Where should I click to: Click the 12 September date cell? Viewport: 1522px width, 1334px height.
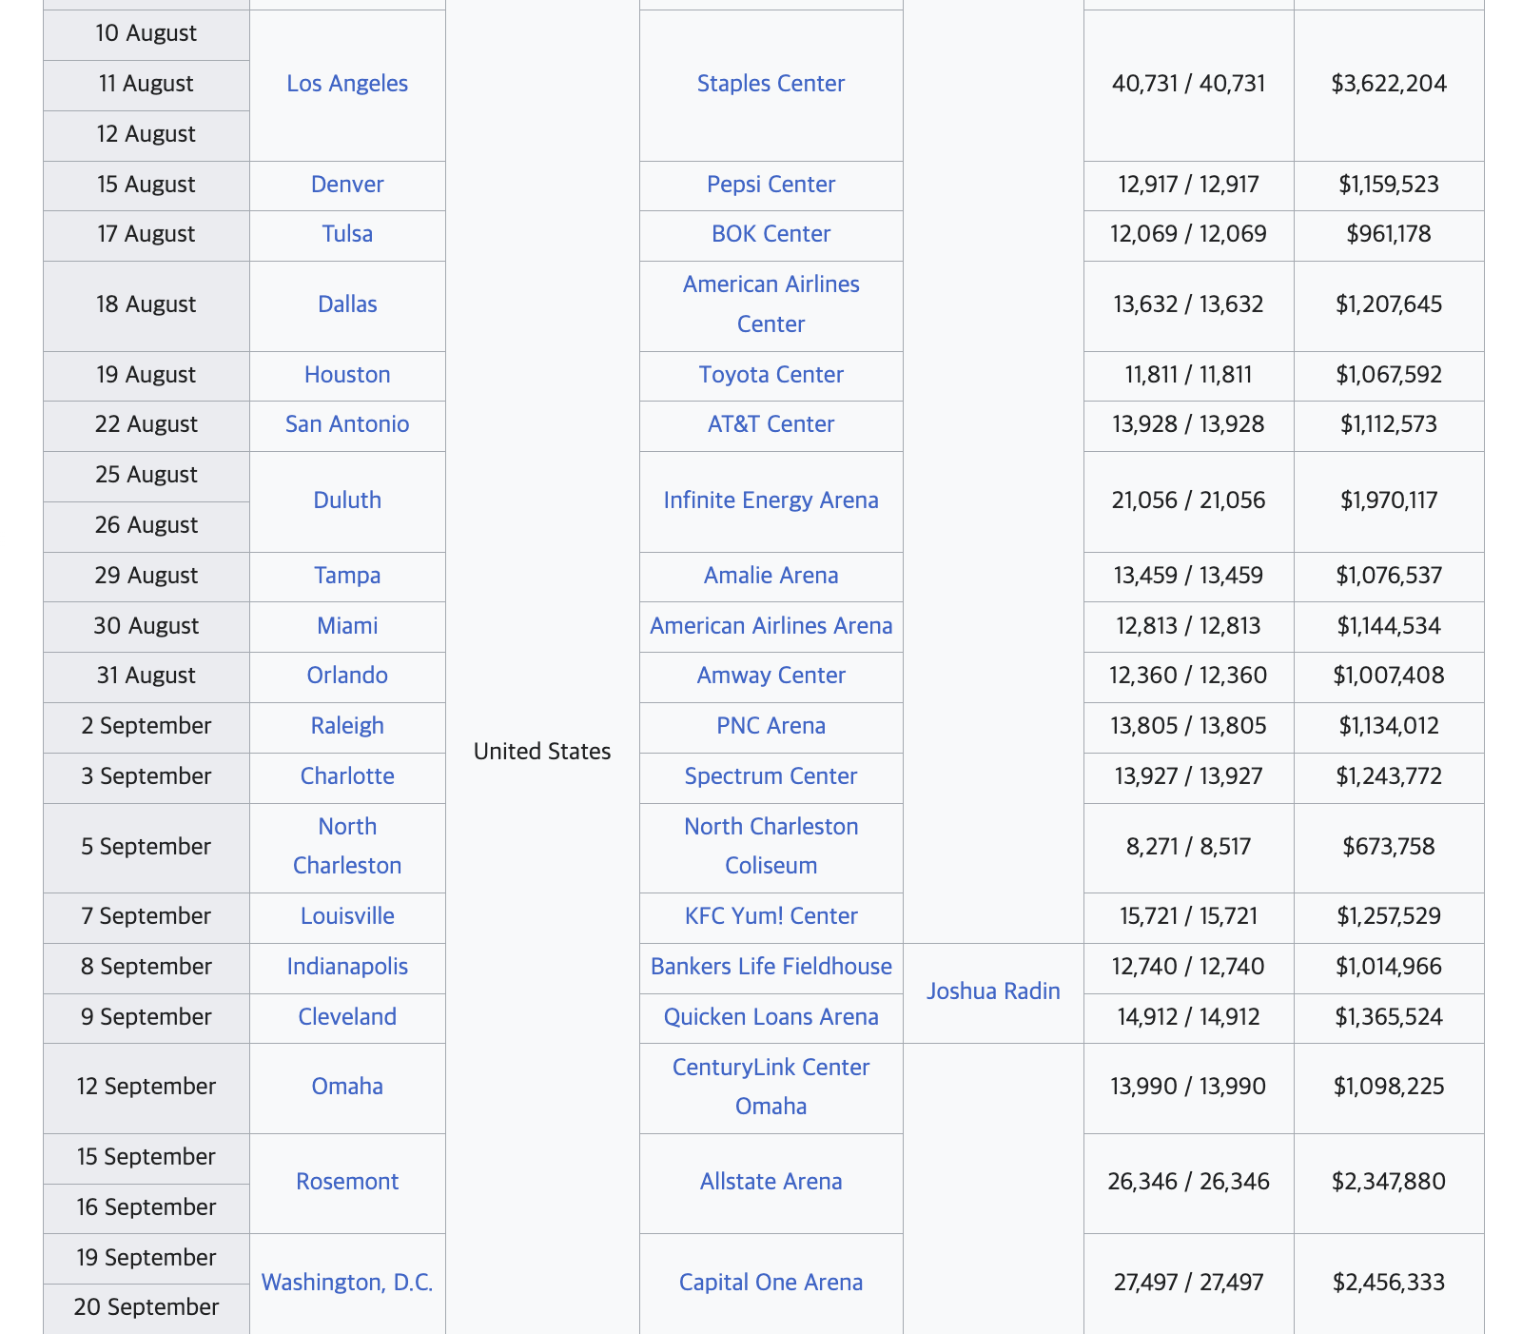(x=146, y=1087)
